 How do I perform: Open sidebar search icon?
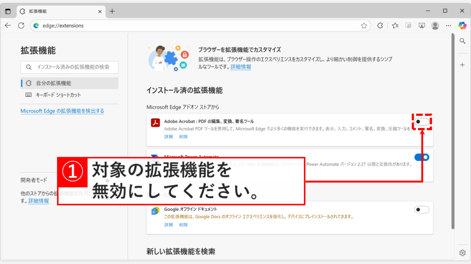[462, 40]
